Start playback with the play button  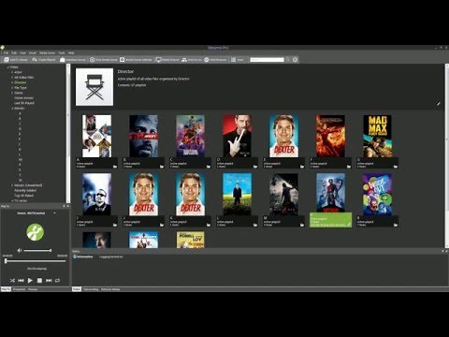(30, 280)
